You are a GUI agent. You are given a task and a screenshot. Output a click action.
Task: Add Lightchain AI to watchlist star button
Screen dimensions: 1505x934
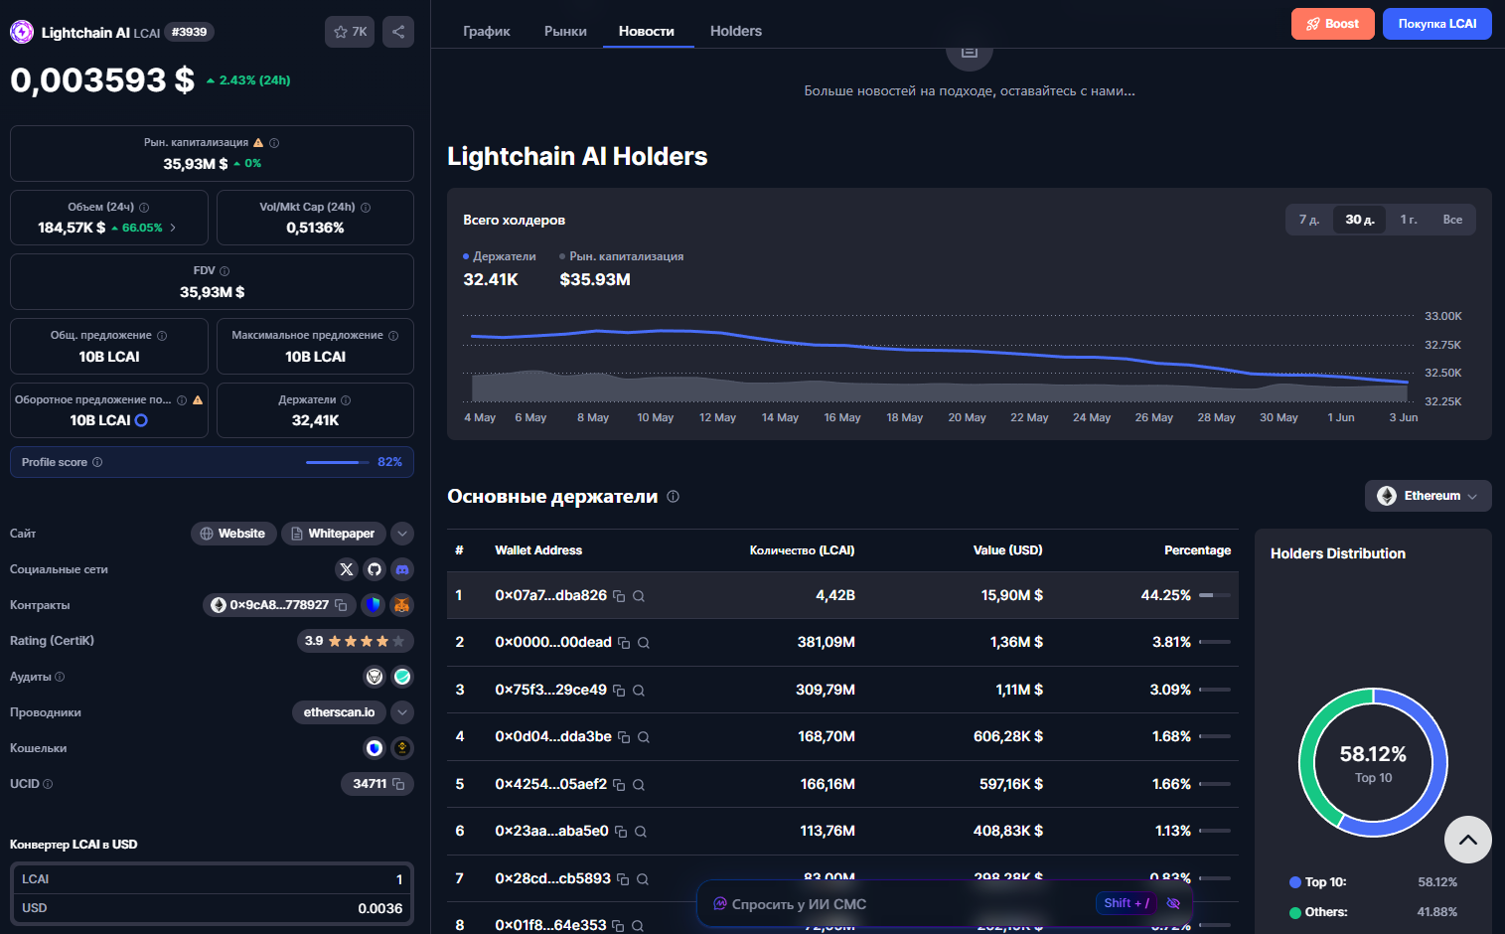[350, 32]
